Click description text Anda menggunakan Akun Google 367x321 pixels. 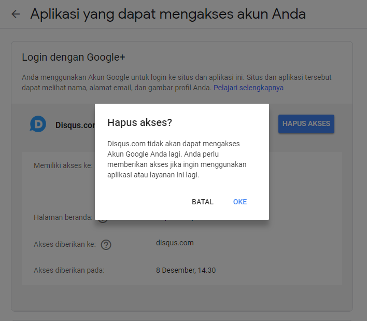pyautogui.click(x=177, y=82)
